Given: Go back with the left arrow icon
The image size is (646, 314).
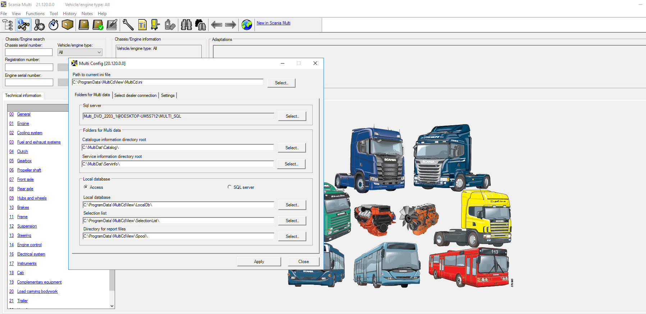Looking at the screenshot, I should [216, 25].
